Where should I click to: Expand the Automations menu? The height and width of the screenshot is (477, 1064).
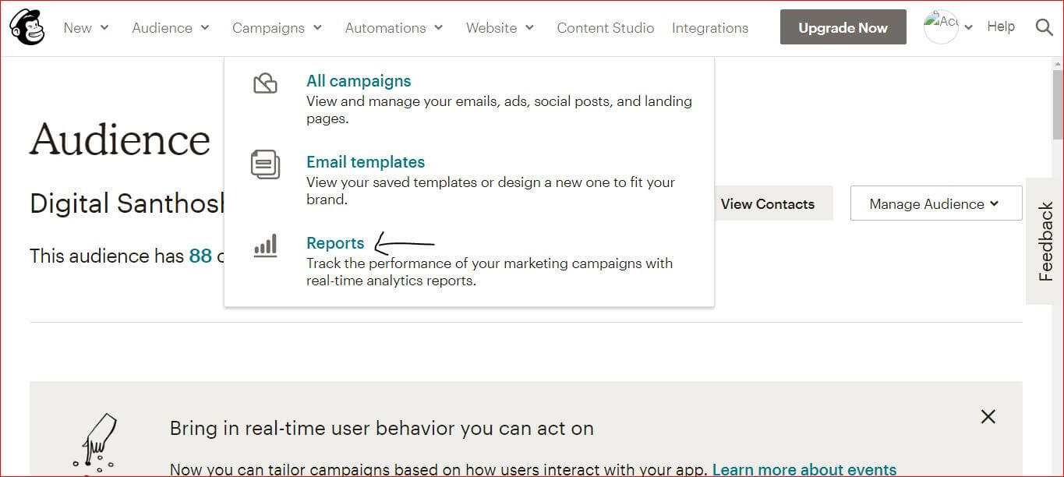394,27
